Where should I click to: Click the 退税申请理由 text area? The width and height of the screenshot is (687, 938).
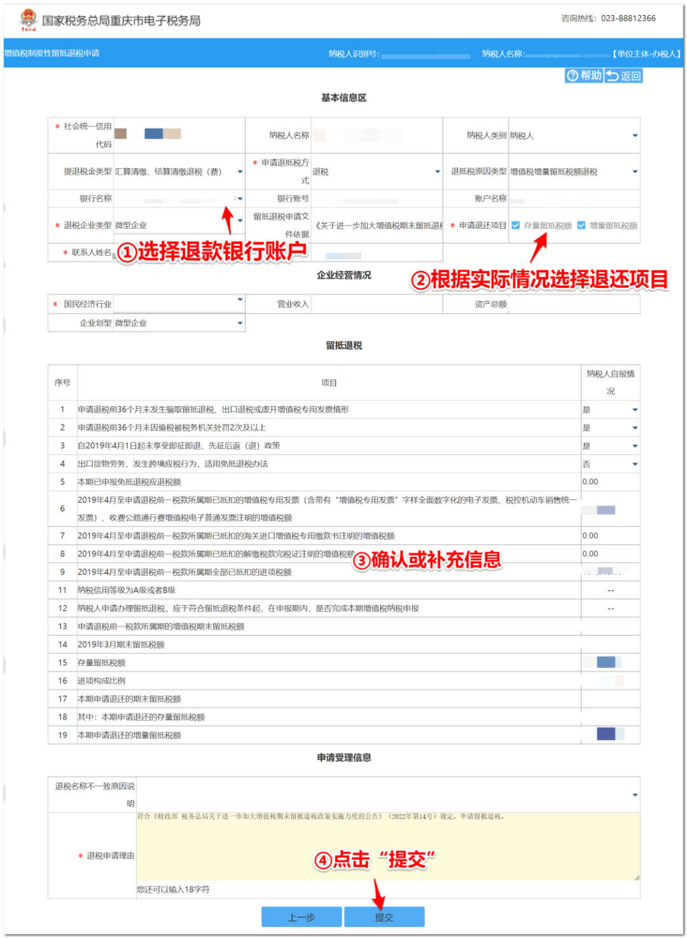coord(388,846)
